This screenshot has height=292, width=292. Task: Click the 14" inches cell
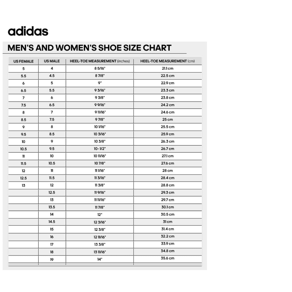coord(100,259)
